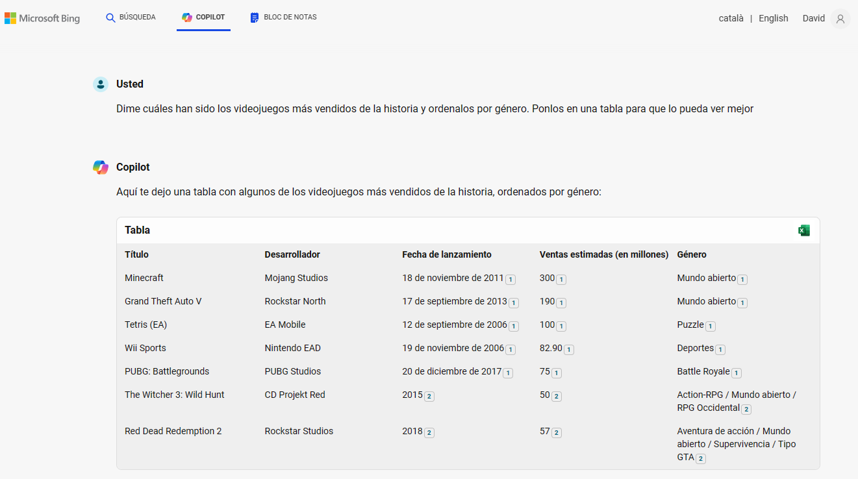
Task: Click the Título column header
Action: 136,254
